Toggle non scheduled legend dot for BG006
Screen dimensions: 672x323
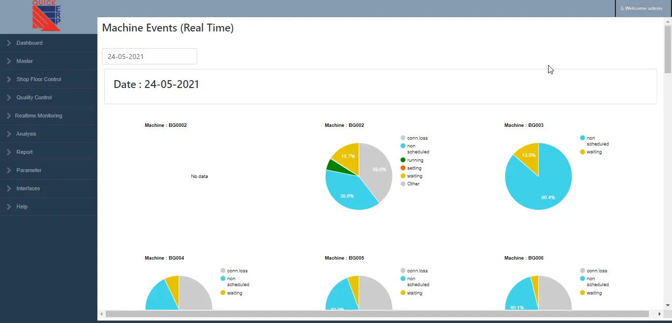582,279
